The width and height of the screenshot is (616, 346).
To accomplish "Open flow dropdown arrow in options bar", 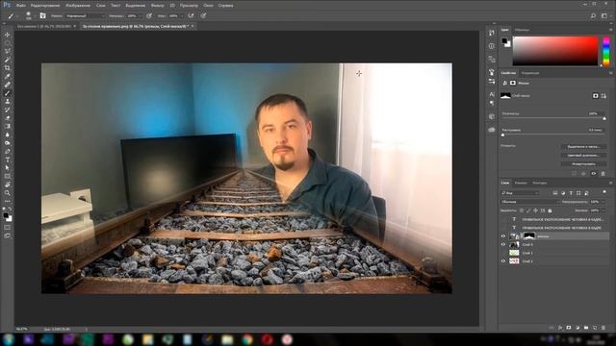I will coord(182,16).
